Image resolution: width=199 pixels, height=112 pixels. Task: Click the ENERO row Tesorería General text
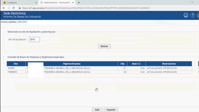pyautogui.click(x=67, y=68)
